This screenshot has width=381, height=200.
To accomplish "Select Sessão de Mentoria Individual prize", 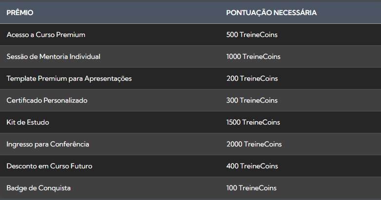I will (53, 56).
